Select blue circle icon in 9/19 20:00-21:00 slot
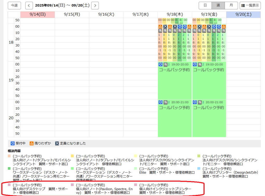This screenshot has height=196, width=265. pos(195,102)
